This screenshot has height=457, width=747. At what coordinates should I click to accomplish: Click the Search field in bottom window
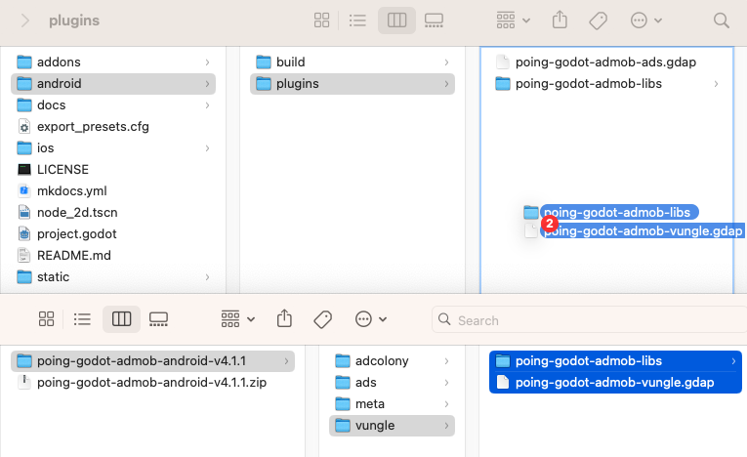[x=589, y=319]
